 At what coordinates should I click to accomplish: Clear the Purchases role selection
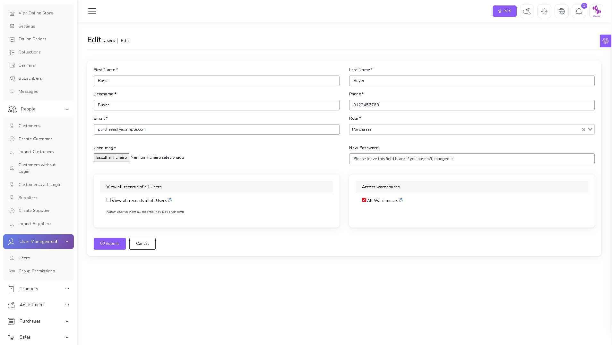pyautogui.click(x=583, y=130)
